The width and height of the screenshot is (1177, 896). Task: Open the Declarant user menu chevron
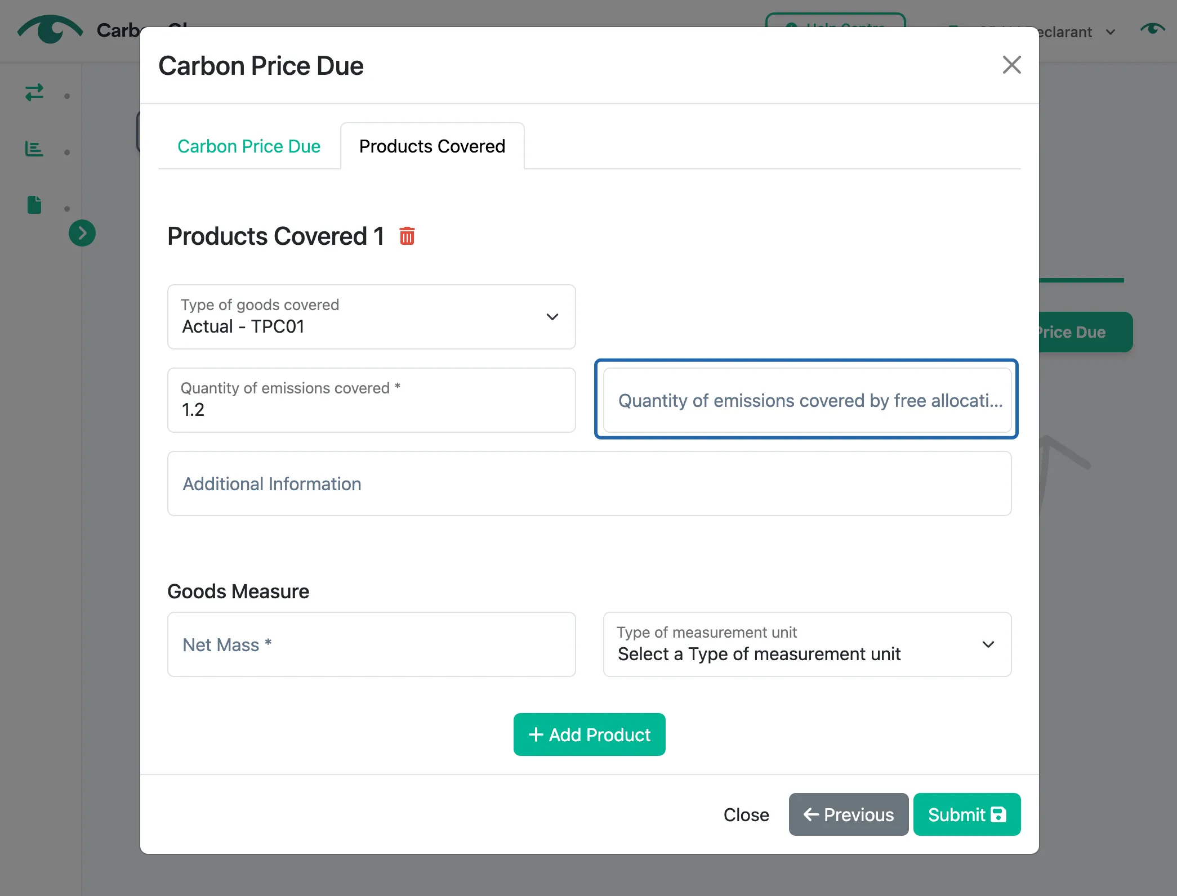[1111, 32]
